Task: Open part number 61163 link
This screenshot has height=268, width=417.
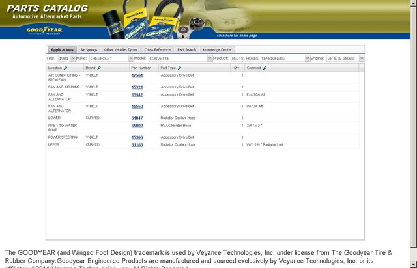Action: (x=137, y=145)
